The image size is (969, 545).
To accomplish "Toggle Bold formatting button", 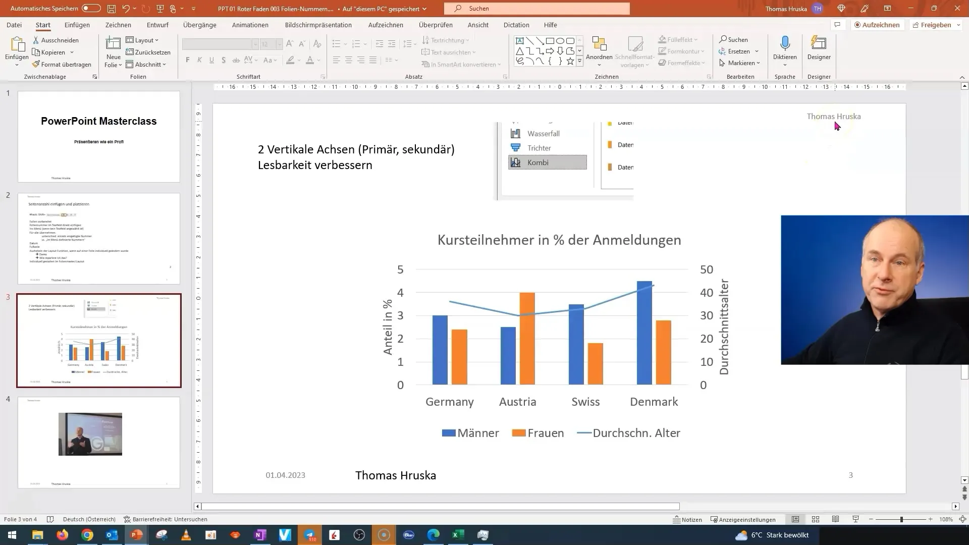I will (x=188, y=60).
